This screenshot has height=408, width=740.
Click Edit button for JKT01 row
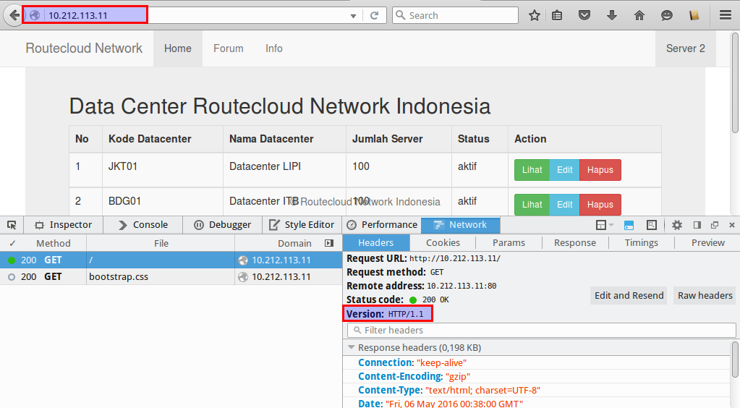(564, 170)
